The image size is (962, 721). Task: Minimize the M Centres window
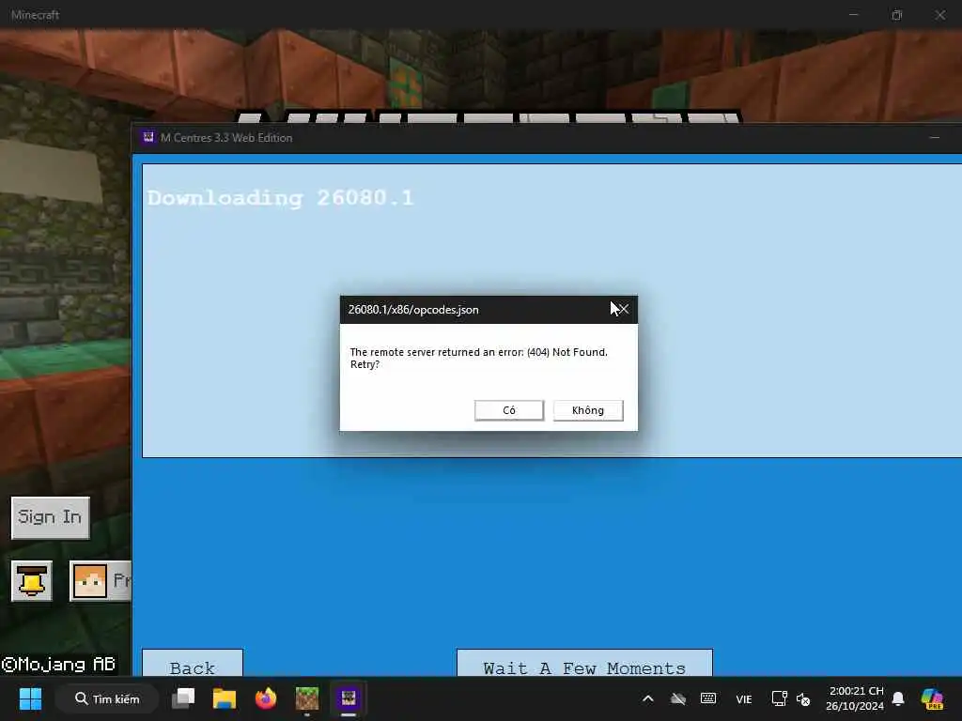935,137
